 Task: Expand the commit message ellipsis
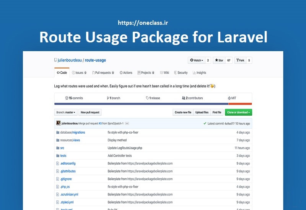127,123
